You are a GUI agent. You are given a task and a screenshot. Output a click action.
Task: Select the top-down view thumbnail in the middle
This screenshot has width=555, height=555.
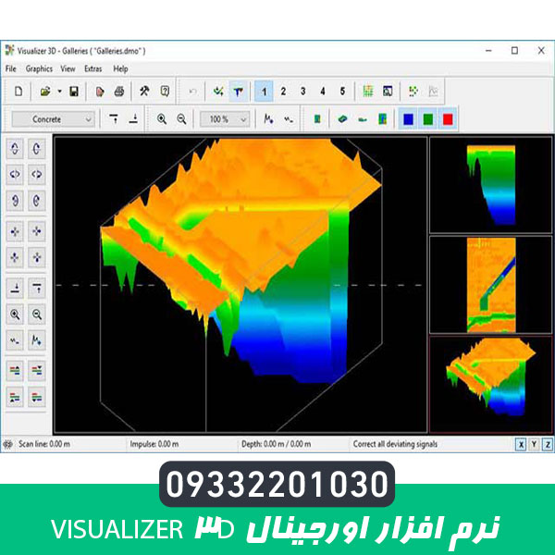click(490, 285)
